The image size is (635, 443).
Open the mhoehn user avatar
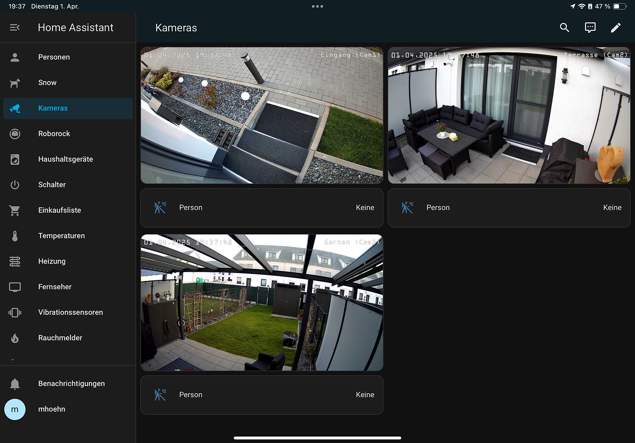(15, 409)
